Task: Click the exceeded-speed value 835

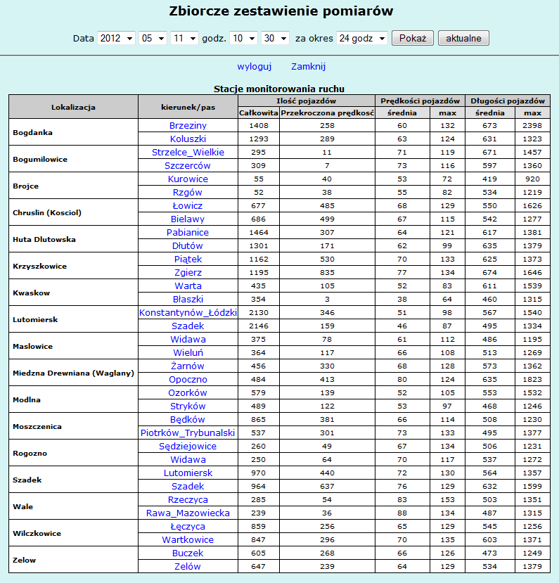Action: (327, 273)
